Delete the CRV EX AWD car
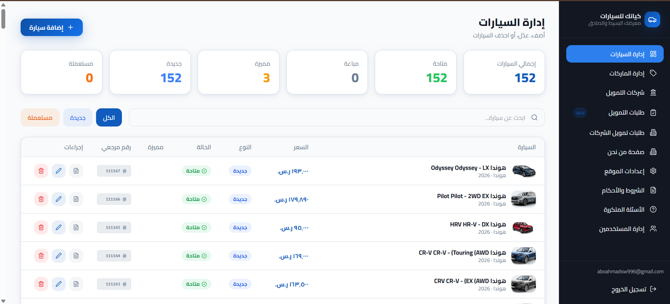Image resolution: width=670 pixels, height=304 pixels. click(x=41, y=284)
